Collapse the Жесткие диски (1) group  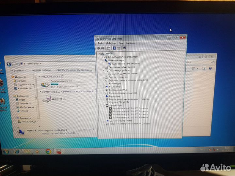[x=39, y=77]
